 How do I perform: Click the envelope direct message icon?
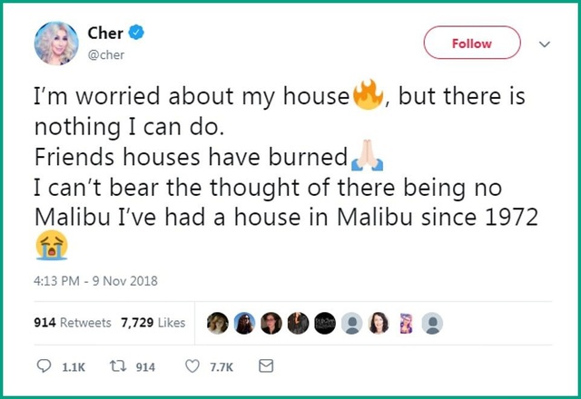coord(266,366)
